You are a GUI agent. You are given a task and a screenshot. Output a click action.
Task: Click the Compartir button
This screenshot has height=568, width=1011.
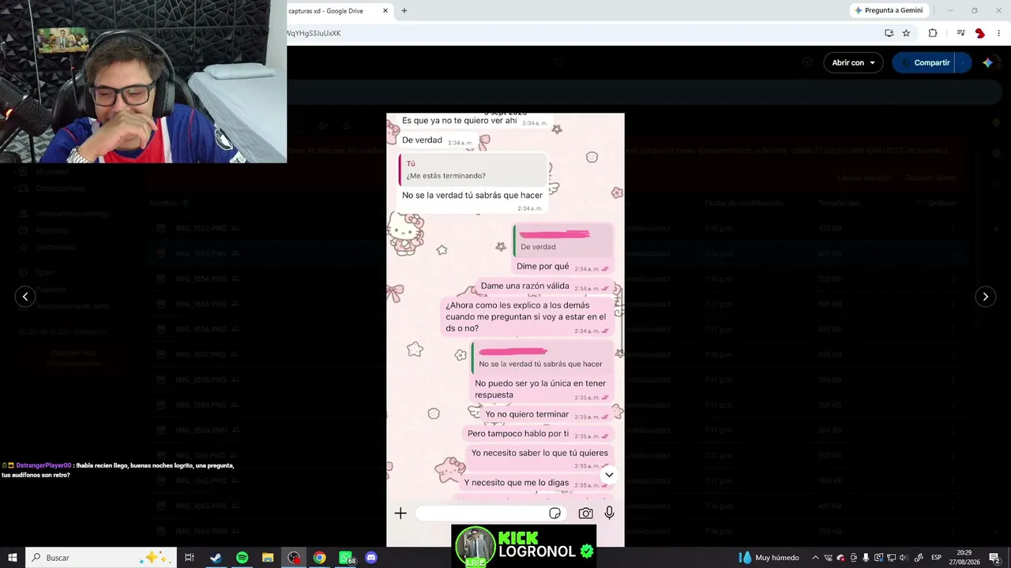[x=924, y=62]
